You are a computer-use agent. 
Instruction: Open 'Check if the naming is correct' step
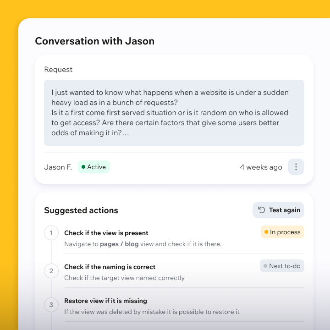tap(110, 267)
